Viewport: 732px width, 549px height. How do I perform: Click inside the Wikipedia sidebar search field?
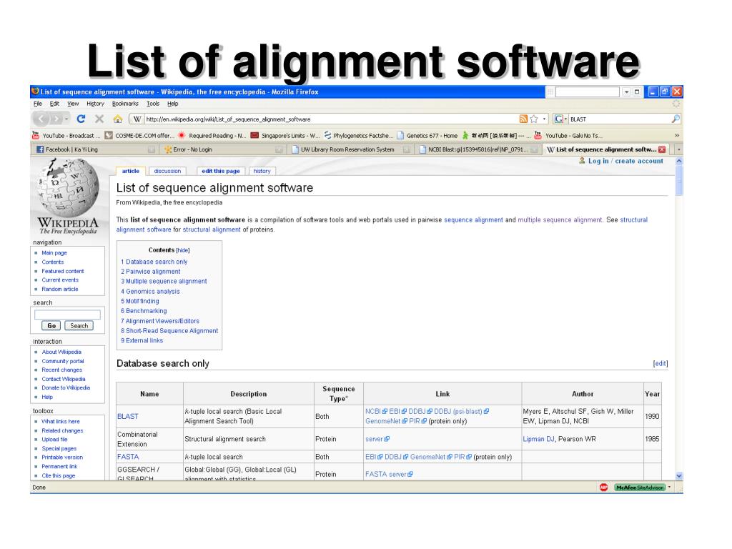pos(67,315)
